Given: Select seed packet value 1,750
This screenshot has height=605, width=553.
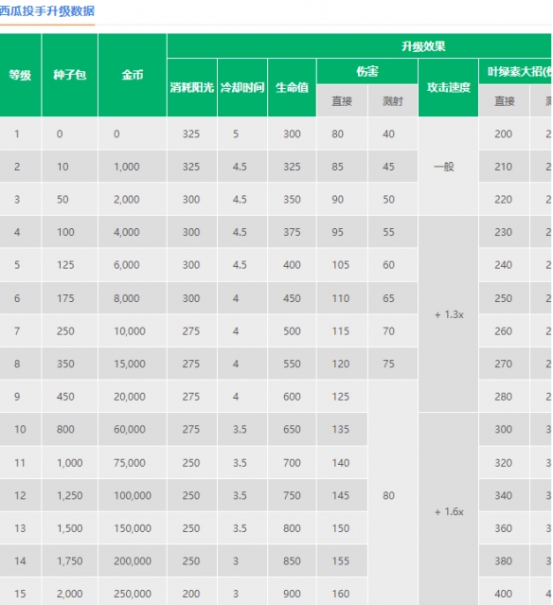Looking at the screenshot, I should (x=69, y=561).
